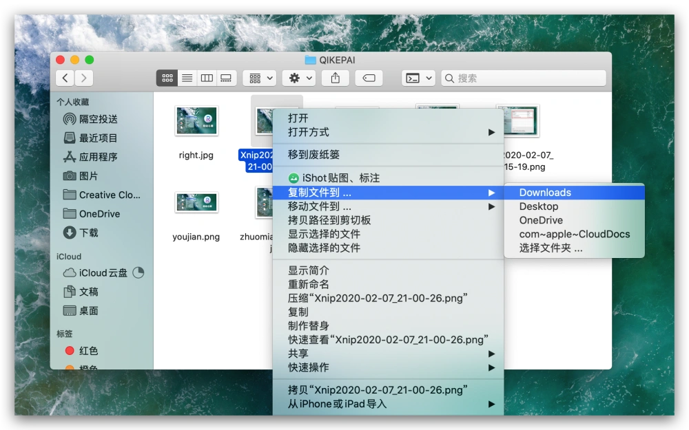Select 选择文件夹 … in the submenu
Image resolution: width=689 pixels, height=430 pixels.
[551, 248]
